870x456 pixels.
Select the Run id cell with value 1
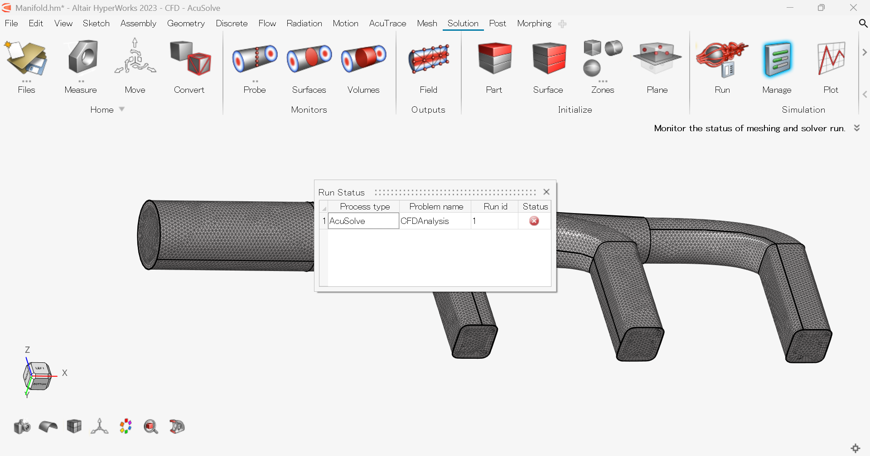coord(495,221)
